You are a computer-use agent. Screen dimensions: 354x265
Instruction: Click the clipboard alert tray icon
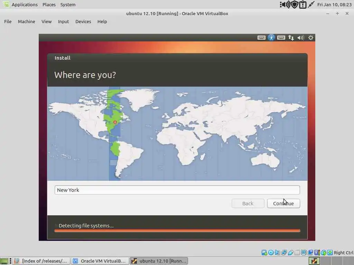[303, 5]
